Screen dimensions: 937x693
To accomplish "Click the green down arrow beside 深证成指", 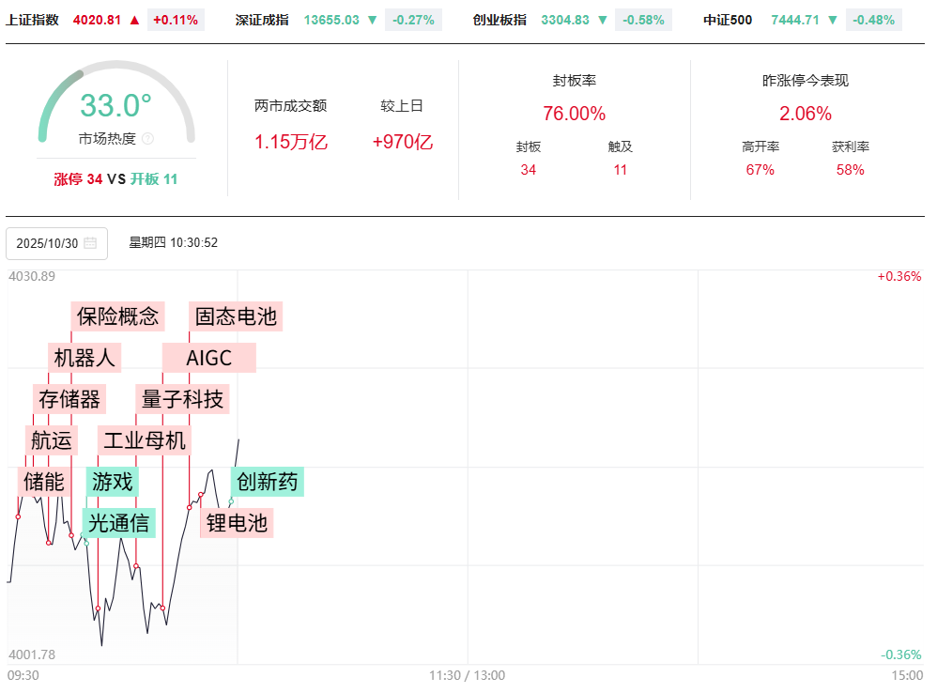I will (x=372, y=20).
